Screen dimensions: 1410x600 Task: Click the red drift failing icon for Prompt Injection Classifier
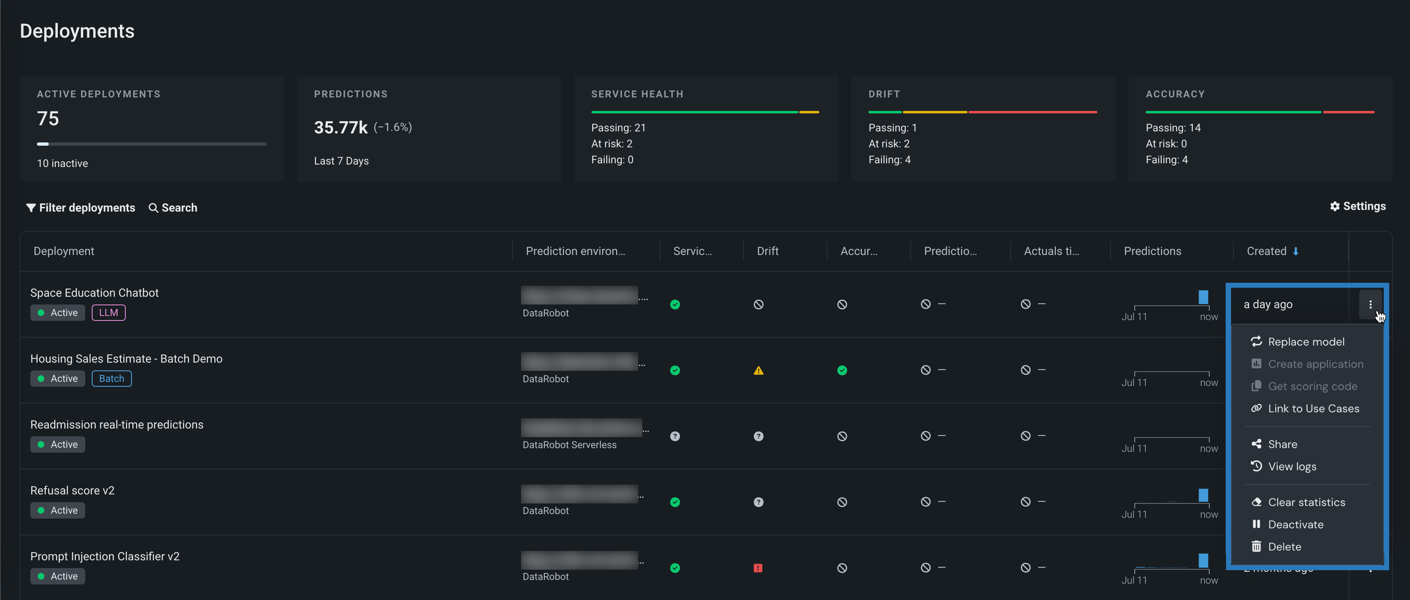(x=757, y=568)
